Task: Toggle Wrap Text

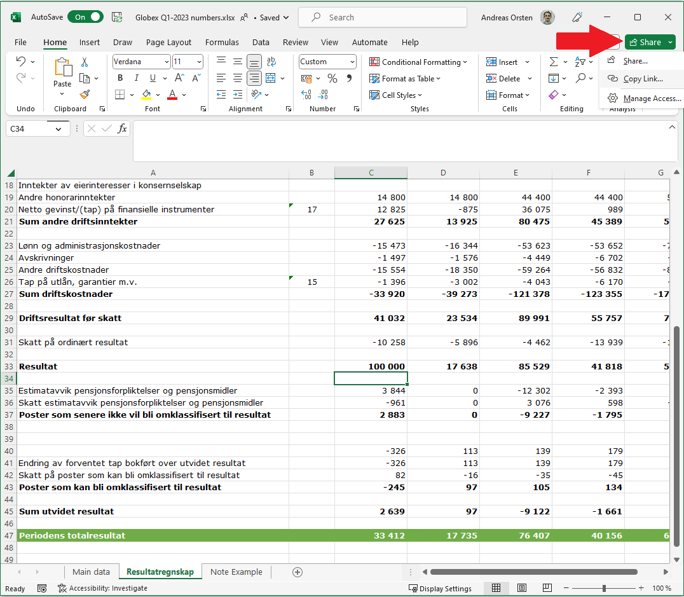Action: pos(271,62)
